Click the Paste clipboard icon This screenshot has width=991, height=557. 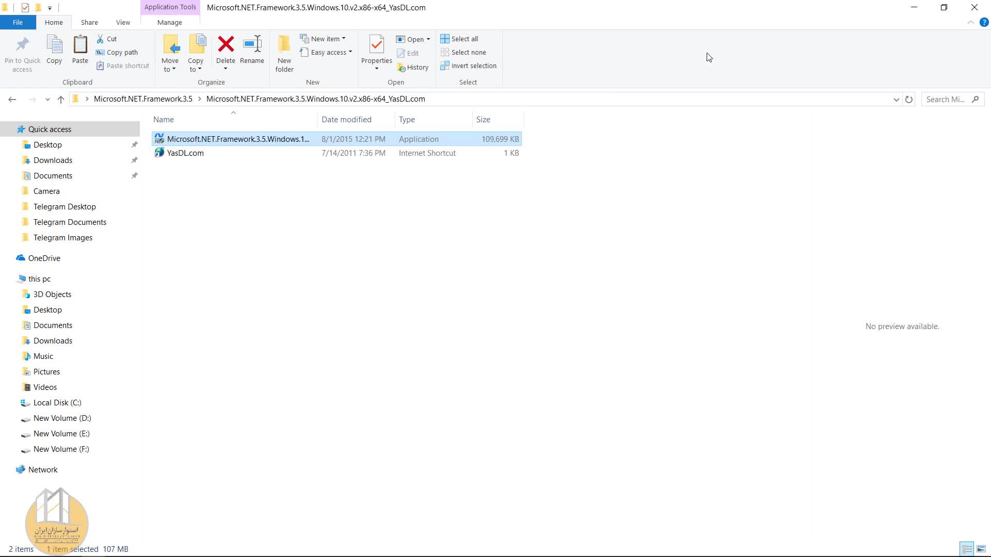coord(80,45)
